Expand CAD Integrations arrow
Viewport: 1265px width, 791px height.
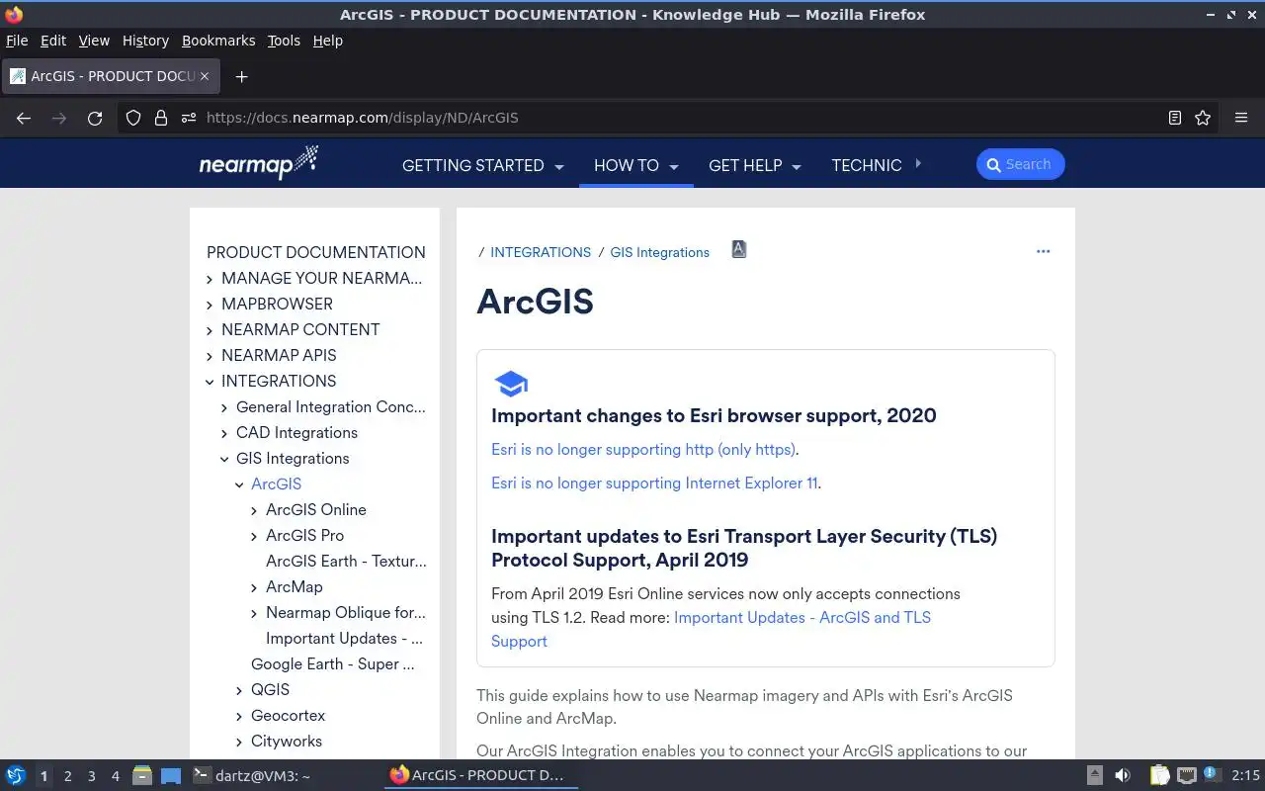point(224,433)
